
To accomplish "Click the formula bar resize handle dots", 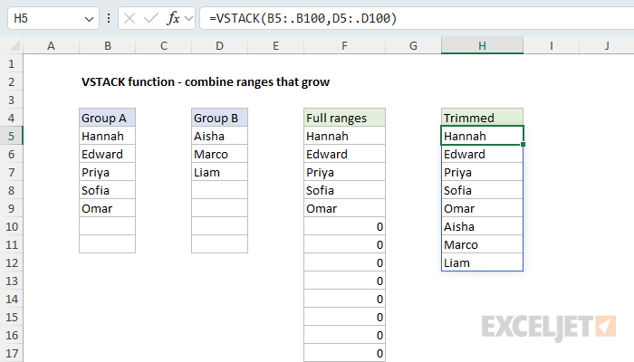I will coord(109,18).
